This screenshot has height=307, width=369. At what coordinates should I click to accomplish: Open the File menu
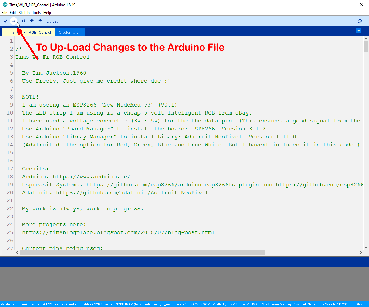coord(4,13)
